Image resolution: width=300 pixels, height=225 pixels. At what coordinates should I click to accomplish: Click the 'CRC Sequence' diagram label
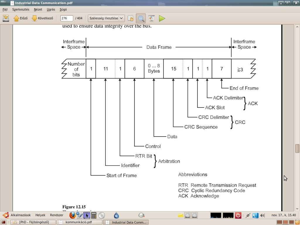coord(201,127)
